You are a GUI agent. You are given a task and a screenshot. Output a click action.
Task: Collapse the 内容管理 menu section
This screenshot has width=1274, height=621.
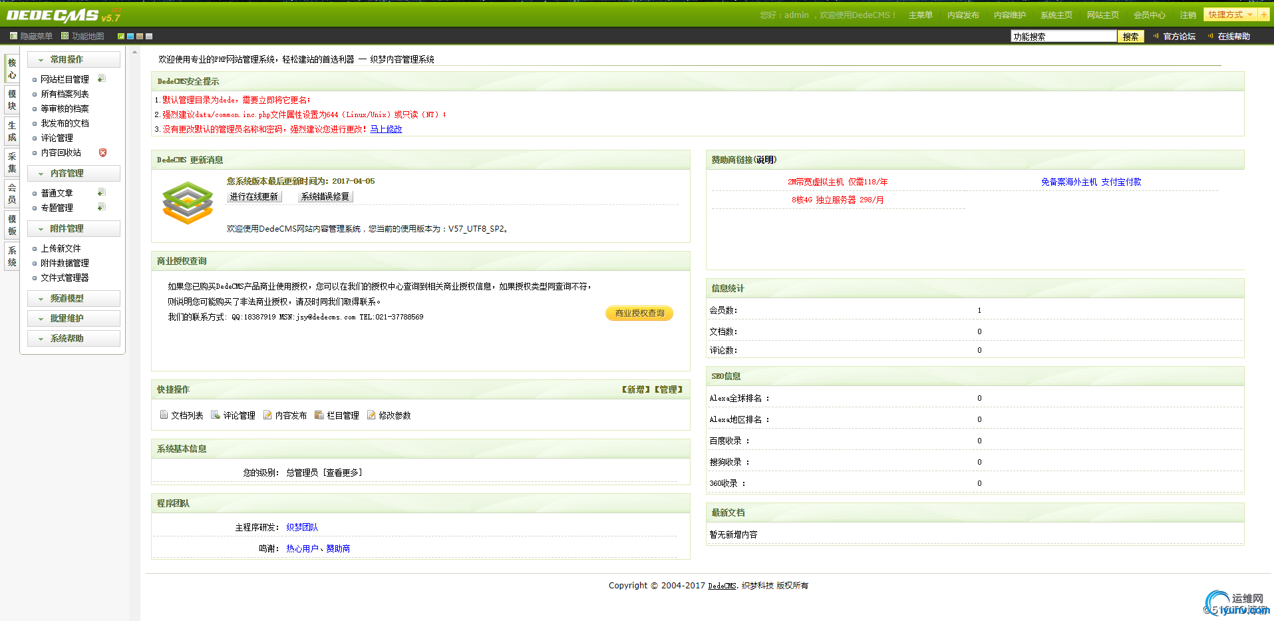pyautogui.click(x=74, y=173)
